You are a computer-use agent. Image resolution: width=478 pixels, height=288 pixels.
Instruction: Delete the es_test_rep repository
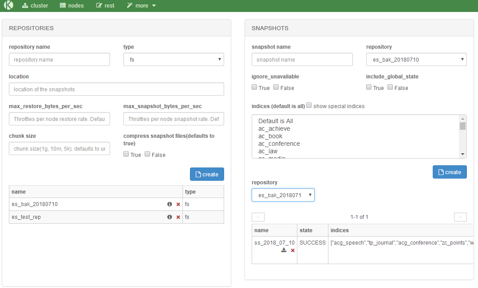pos(178,217)
